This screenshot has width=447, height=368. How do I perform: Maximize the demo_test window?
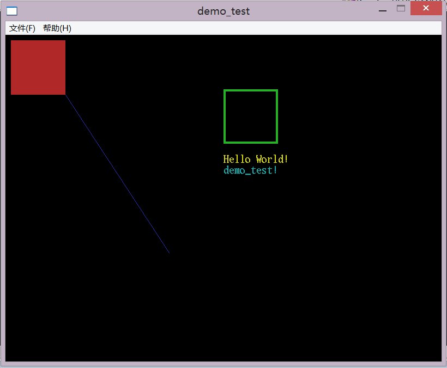tap(401, 9)
